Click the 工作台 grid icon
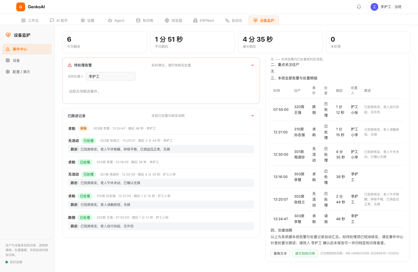Image resolution: width=418 pixels, height=272 pixels. click(x=23, y=20)
